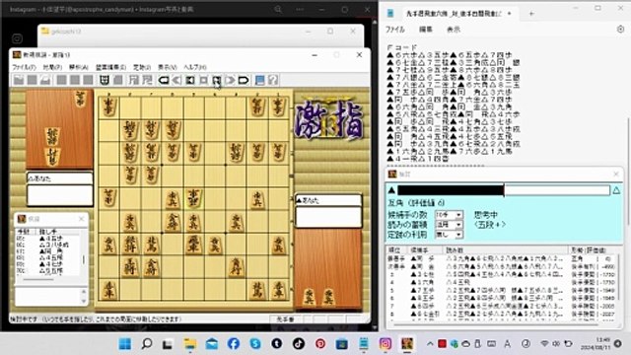This screenshot has height=355, width=631.
Task: Click the blue window icon in Gekisashi toolbar
Action: [x=260, y=80]
